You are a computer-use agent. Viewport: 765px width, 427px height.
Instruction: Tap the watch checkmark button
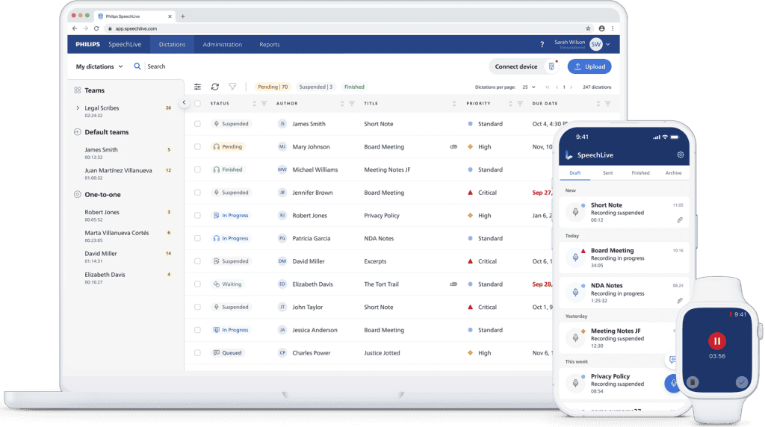pos(742,382)
